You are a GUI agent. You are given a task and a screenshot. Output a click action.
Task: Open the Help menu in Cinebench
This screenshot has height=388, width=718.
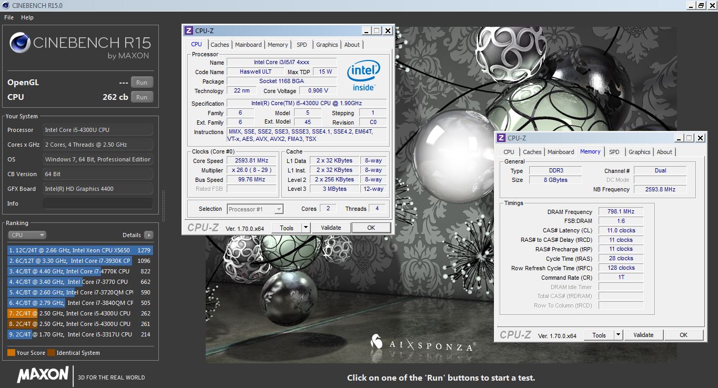pyautogui.click(x=27, y=17)
